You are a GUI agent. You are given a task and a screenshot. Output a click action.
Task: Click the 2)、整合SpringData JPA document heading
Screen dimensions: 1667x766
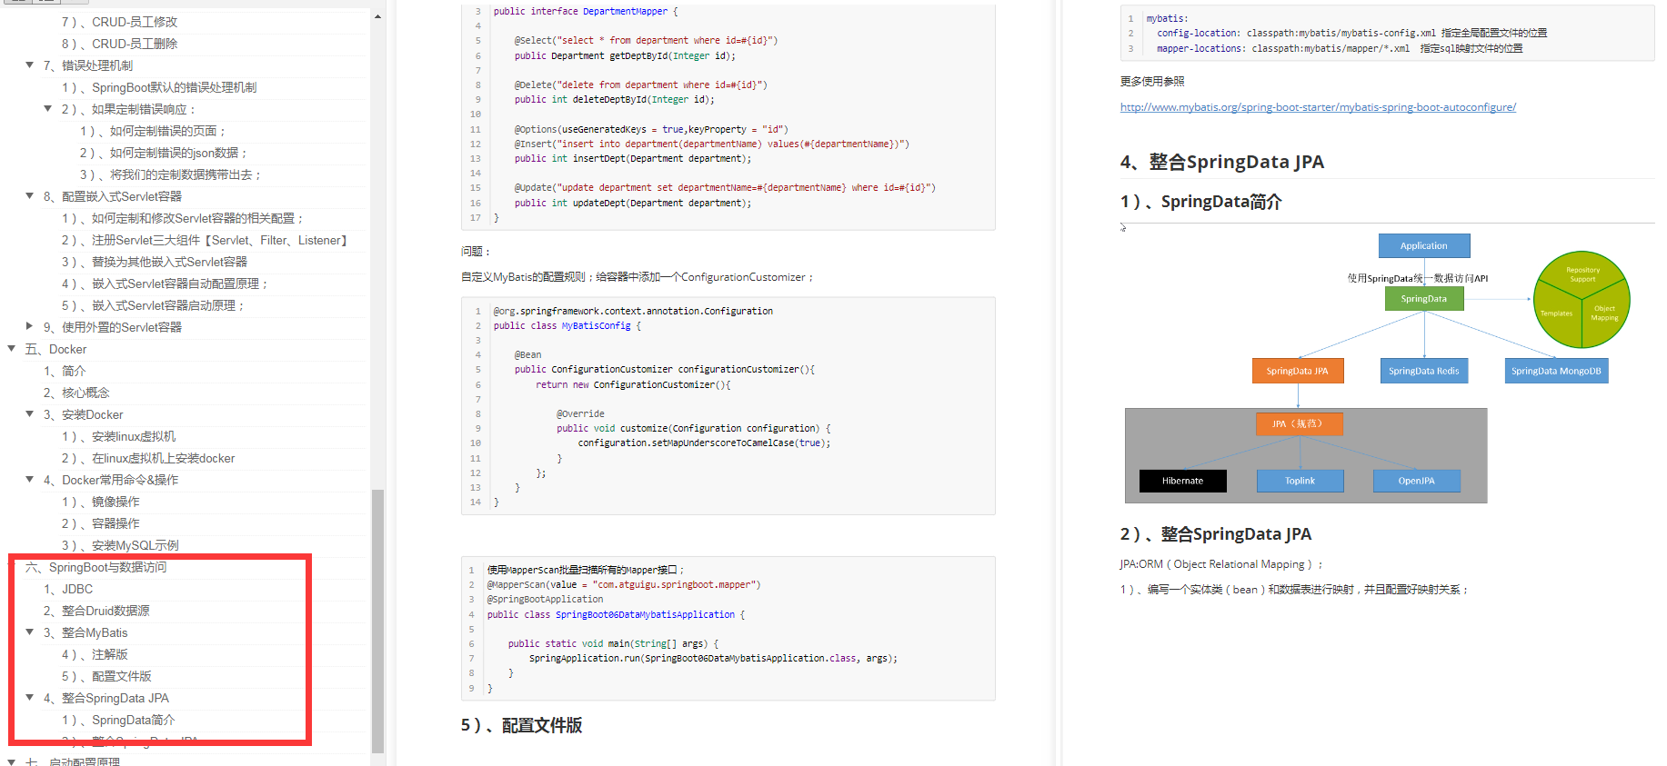point(1216,534)
